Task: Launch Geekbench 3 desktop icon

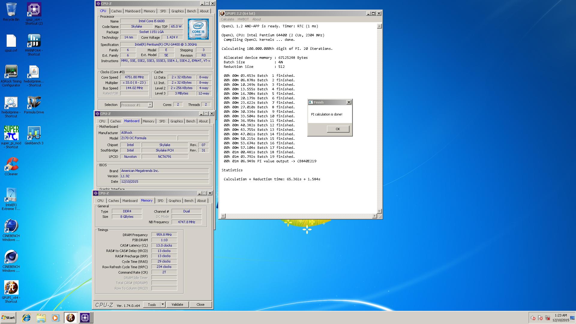Action: pyautogui.click(x=34, y=136)
